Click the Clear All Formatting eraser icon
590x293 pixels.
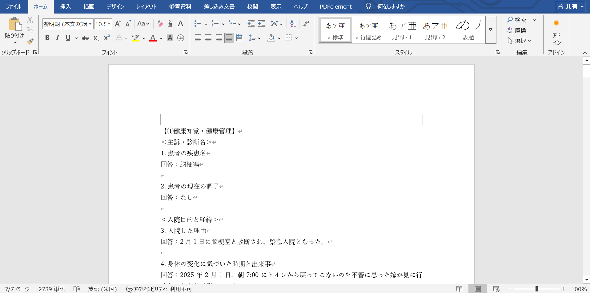coord(160,24)
